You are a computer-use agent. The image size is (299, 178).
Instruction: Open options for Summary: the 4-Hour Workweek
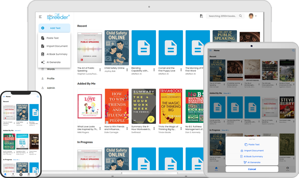point(154,129)
